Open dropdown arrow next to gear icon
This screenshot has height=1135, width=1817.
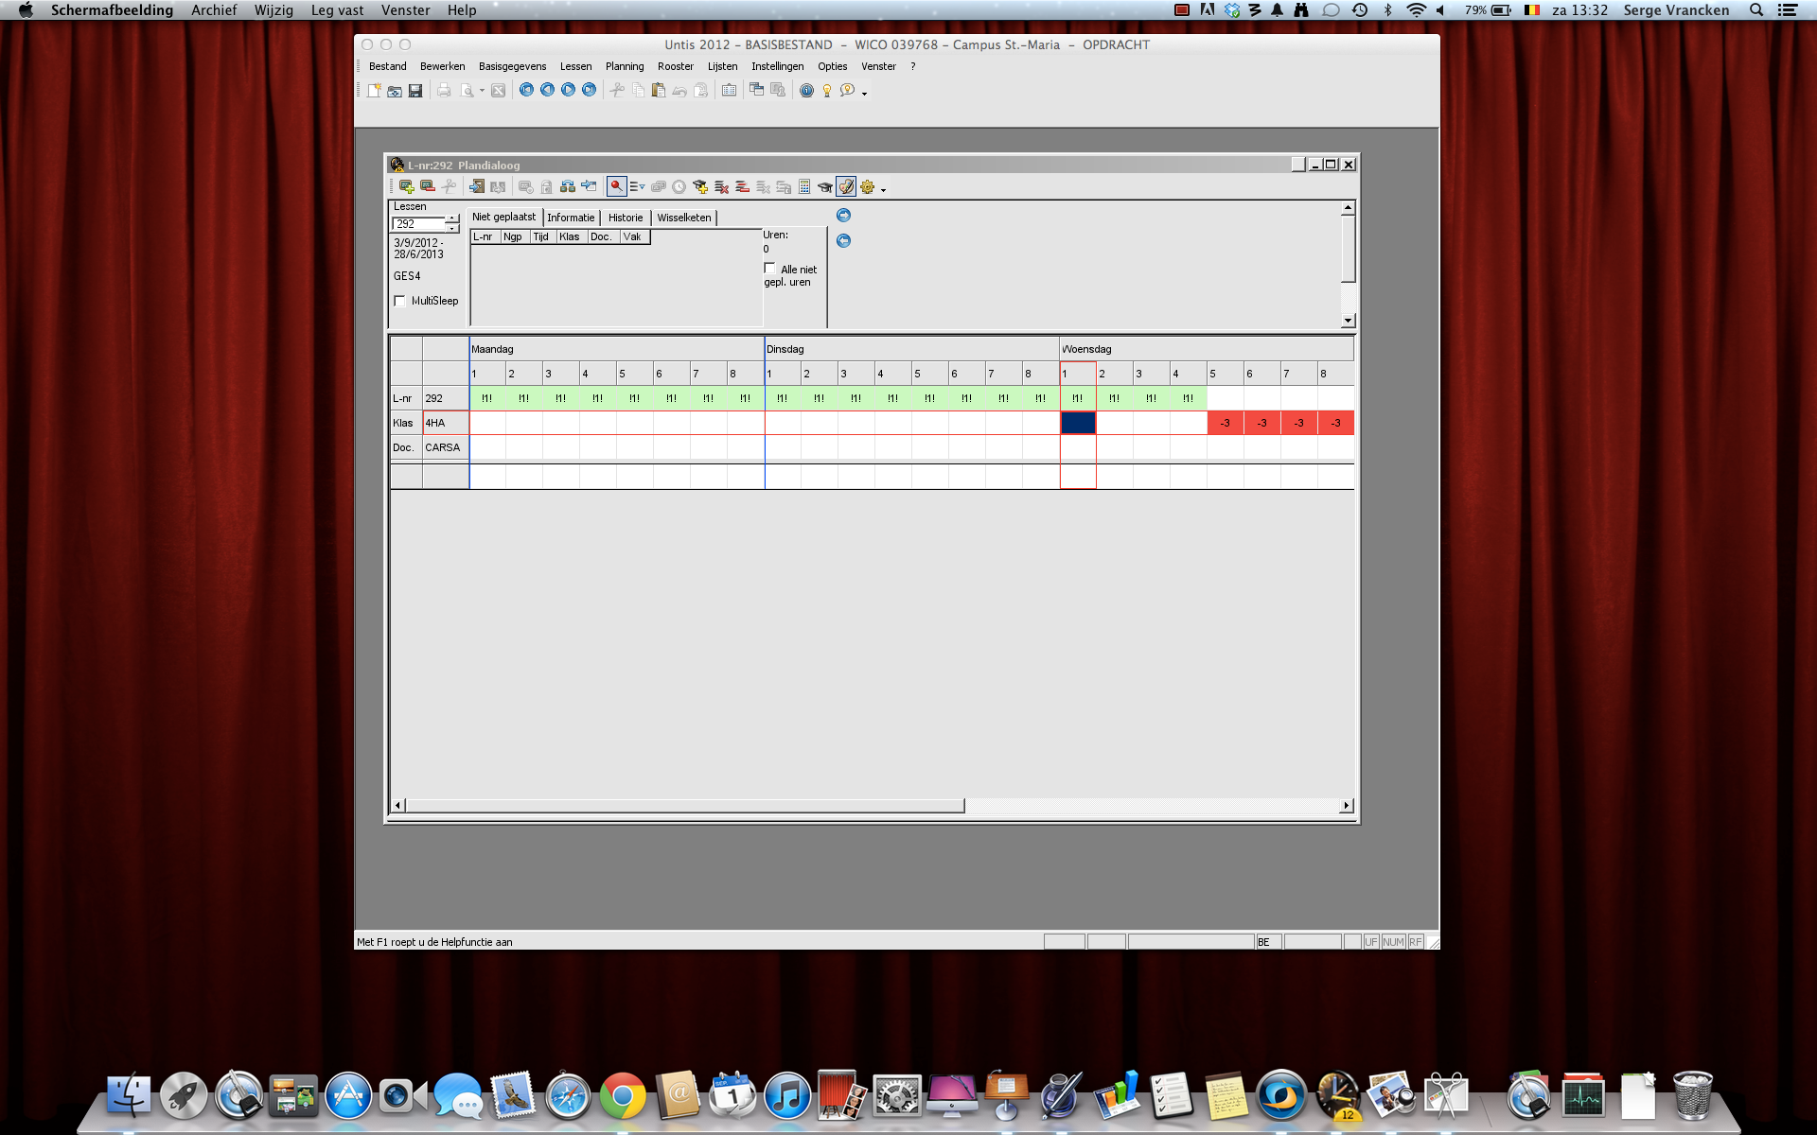pos(883,190)
